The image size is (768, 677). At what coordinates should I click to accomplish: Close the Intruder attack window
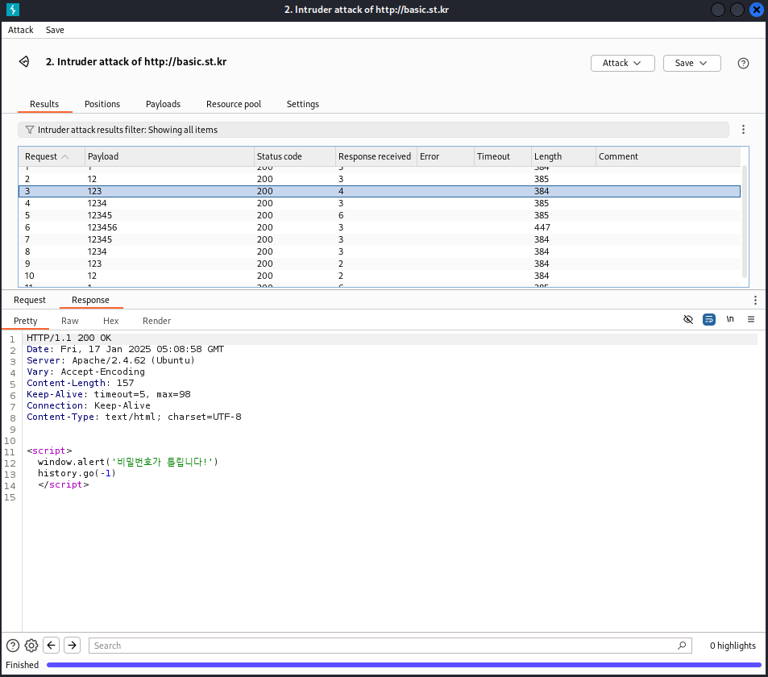(756, 10)
